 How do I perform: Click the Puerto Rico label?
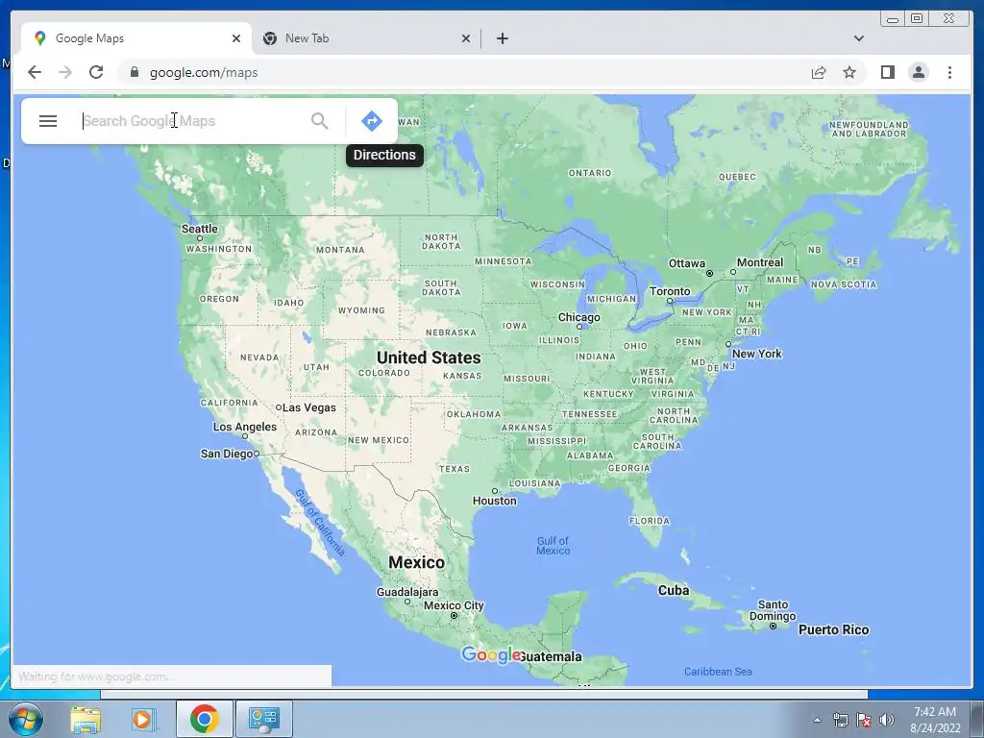pyautogui.click(x=833, y=630)
